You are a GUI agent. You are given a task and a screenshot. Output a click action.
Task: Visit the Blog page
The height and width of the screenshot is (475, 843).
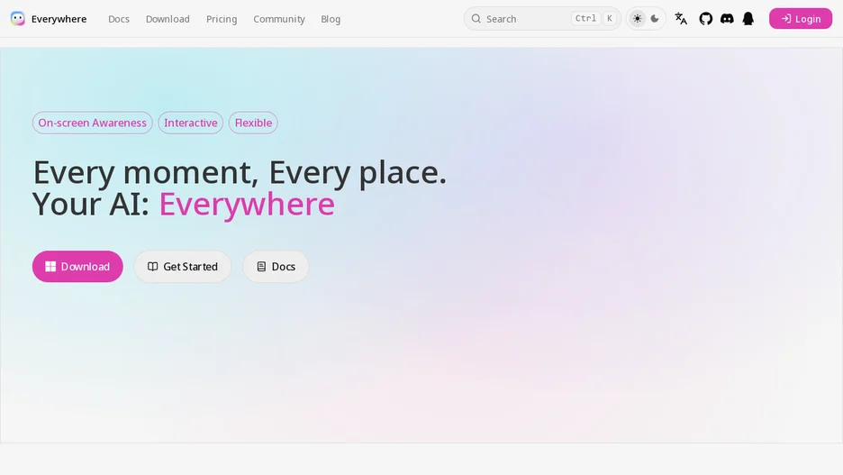click(331, 19)
